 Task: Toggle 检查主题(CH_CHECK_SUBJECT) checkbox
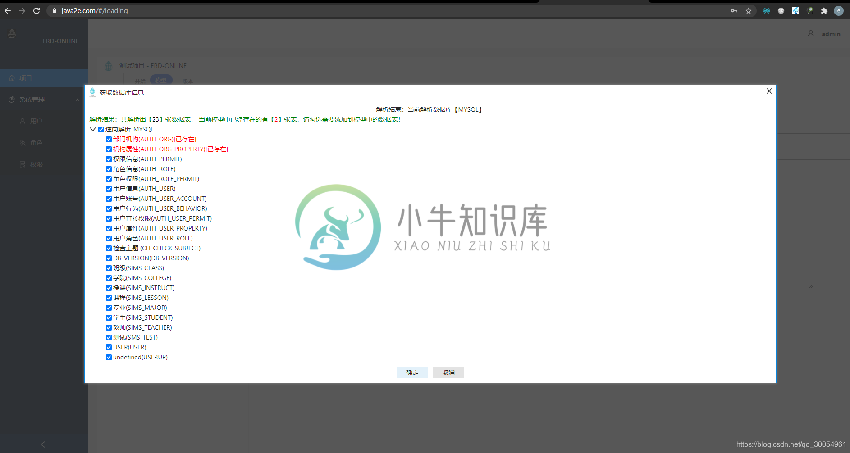pyautogui.click(x=109, y=248)
